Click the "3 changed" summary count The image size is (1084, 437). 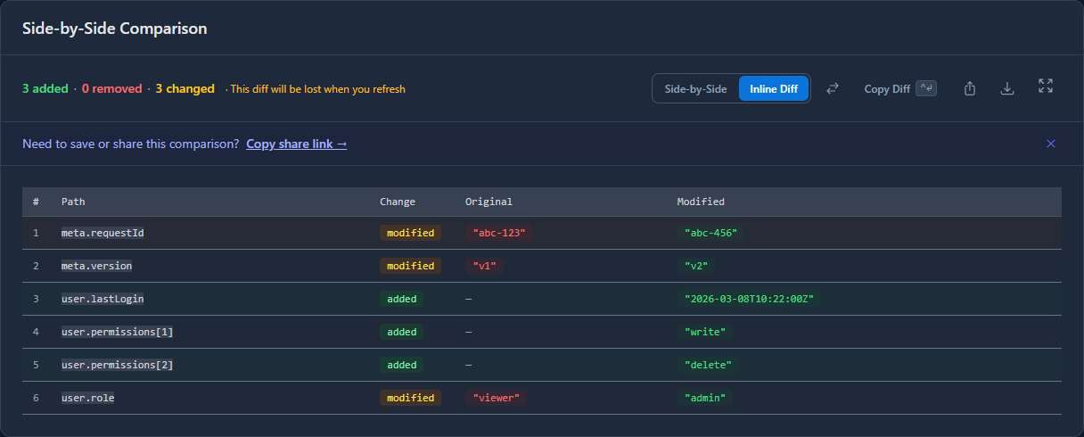pyautogui.click(x=185, y=88)
